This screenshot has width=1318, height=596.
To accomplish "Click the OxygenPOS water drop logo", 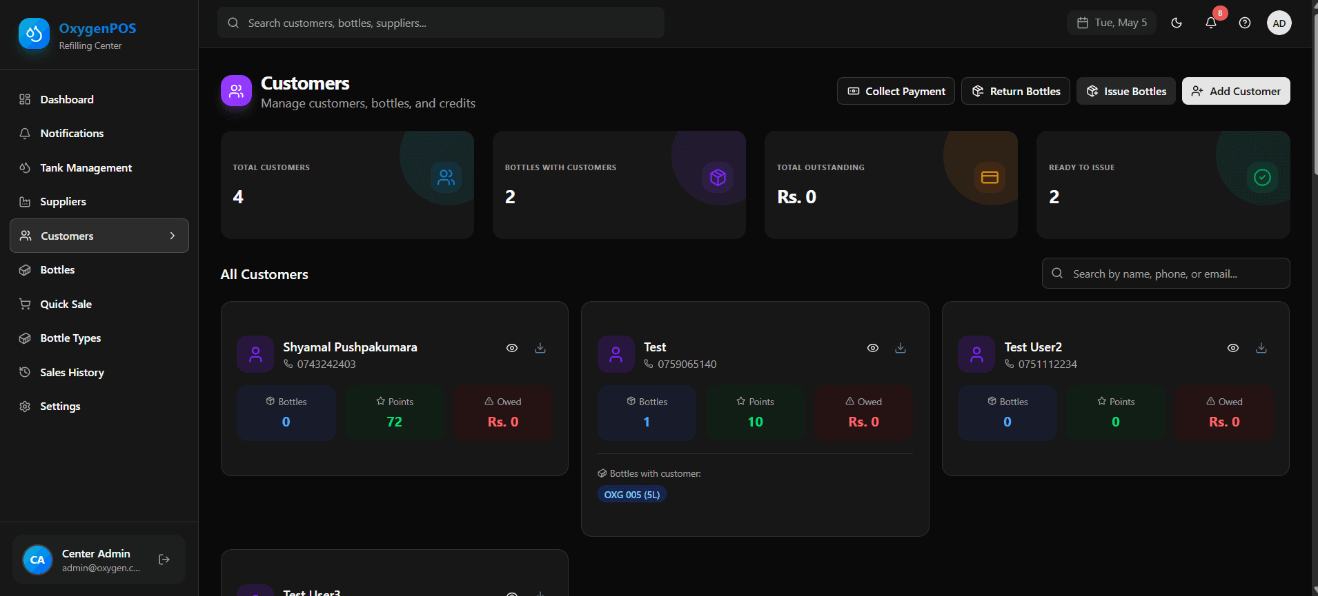I will [x=34, y=34].
